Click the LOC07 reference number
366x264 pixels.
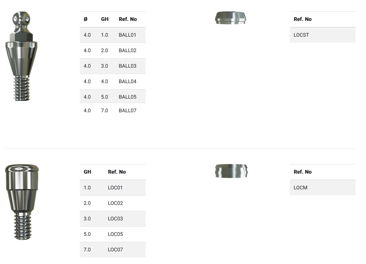coord(115,250)
